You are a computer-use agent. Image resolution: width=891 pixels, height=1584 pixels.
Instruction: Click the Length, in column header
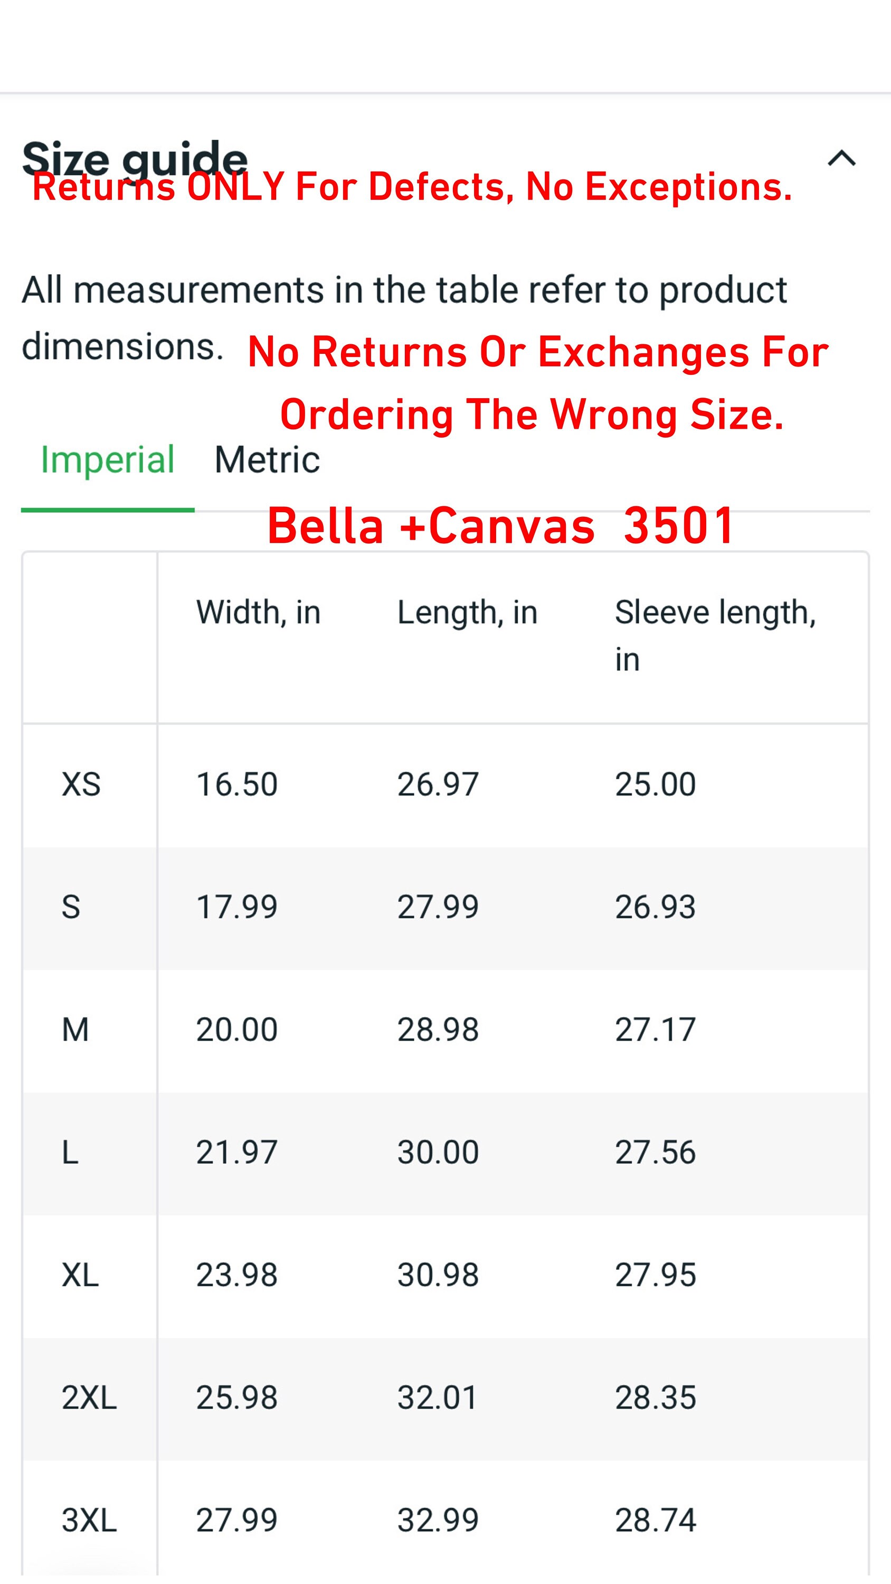click(467, 613)
